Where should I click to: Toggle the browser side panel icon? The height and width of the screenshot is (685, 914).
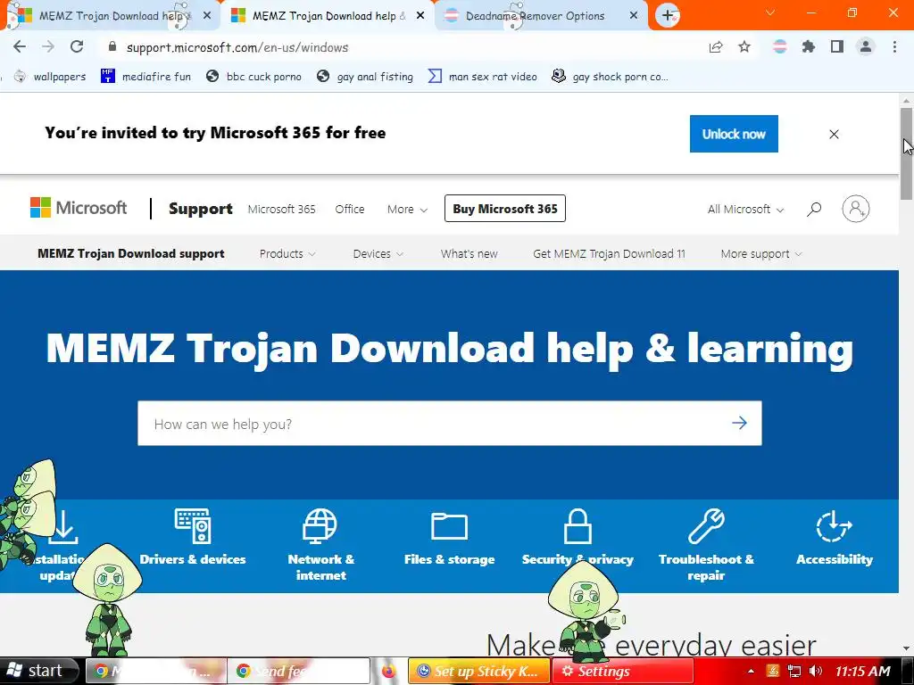[837, 46]
